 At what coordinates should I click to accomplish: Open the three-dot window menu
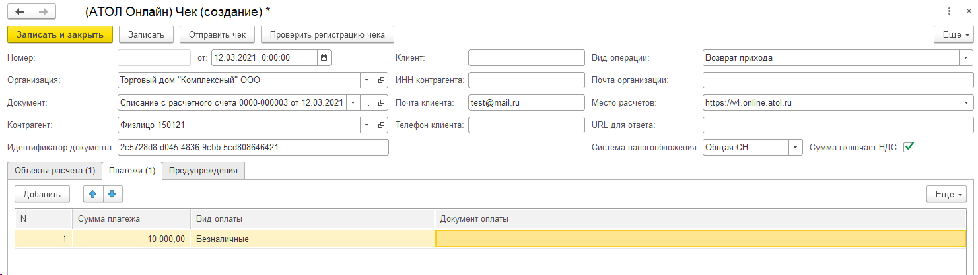[950, 11]
